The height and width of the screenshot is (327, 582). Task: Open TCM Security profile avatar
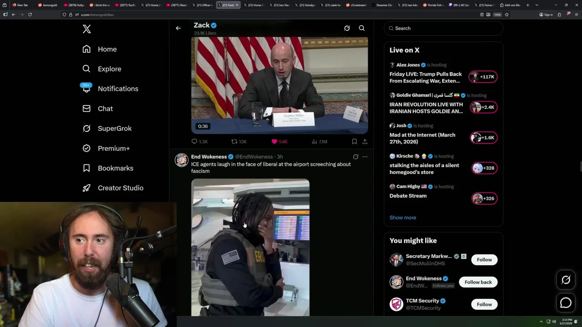pyautogui.click(x=396, y=304)
